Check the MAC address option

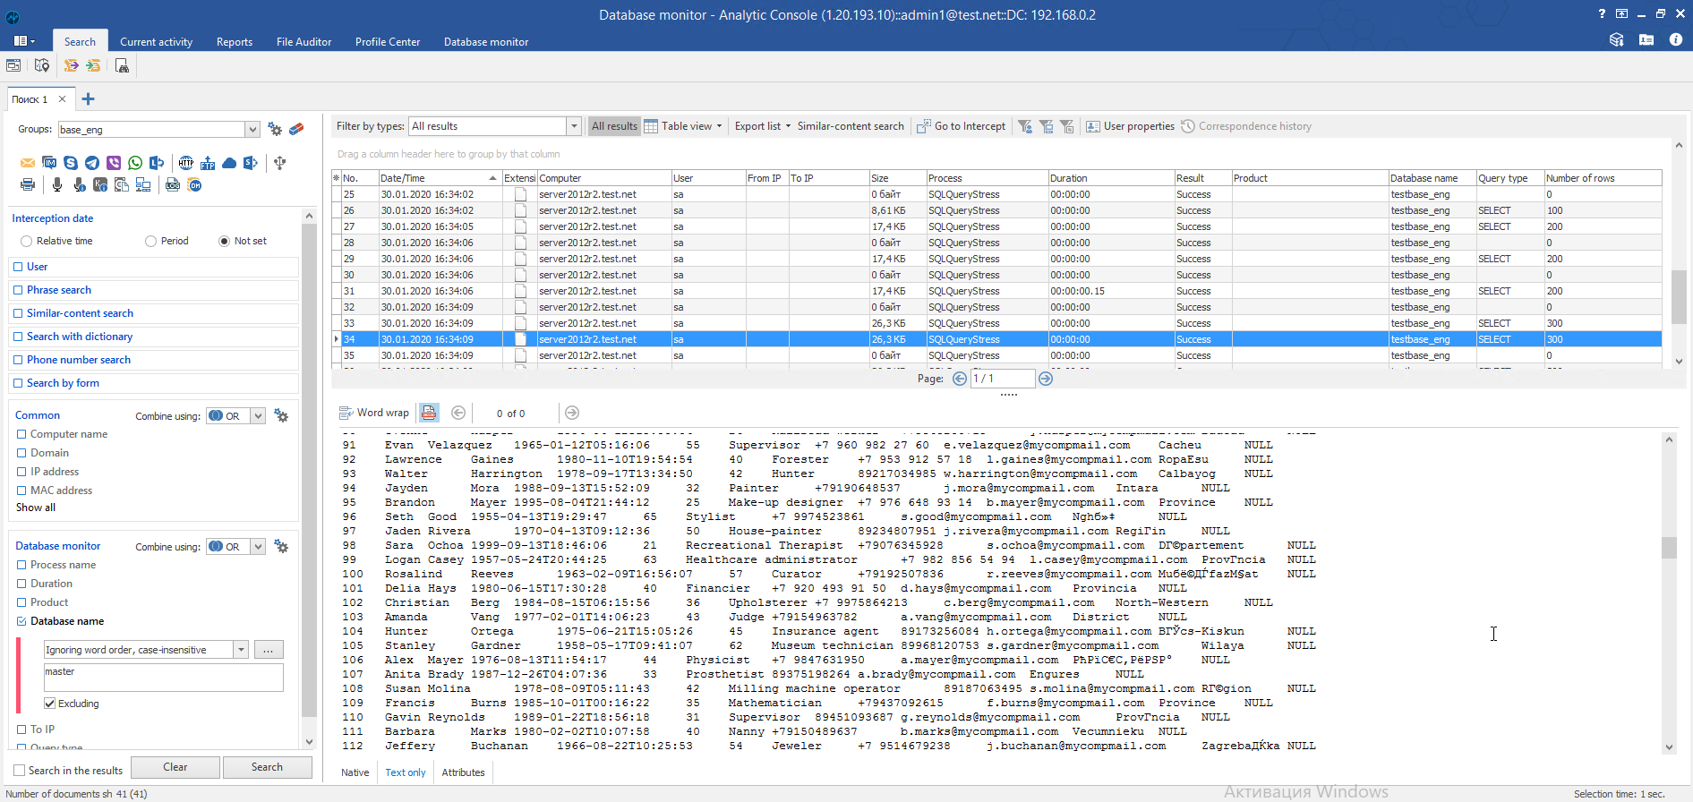point(21,491)
